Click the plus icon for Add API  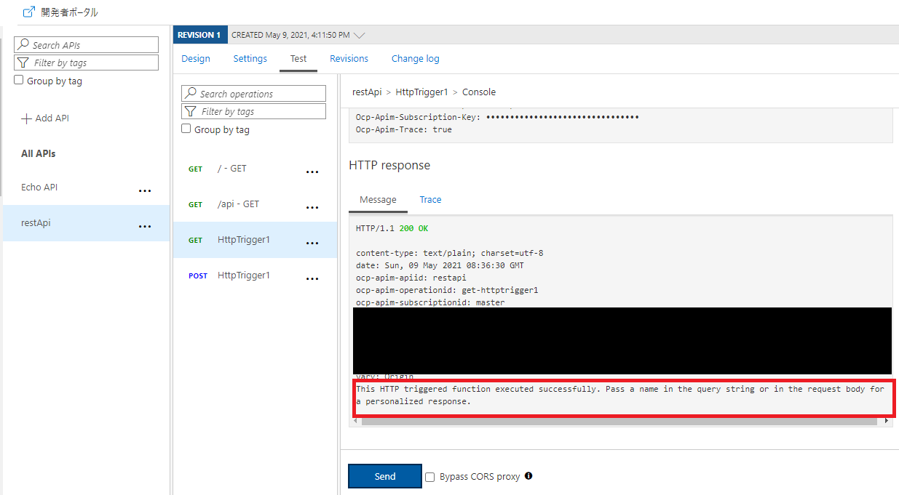click(26, 118)
